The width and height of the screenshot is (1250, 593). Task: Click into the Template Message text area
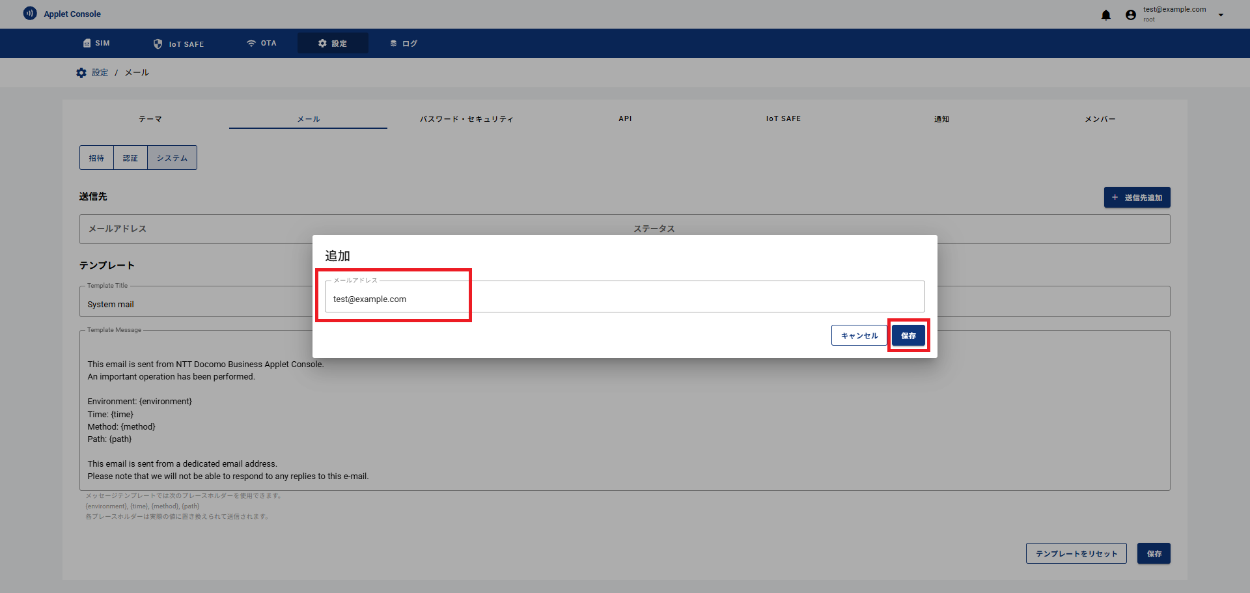(x=624, y=410)
